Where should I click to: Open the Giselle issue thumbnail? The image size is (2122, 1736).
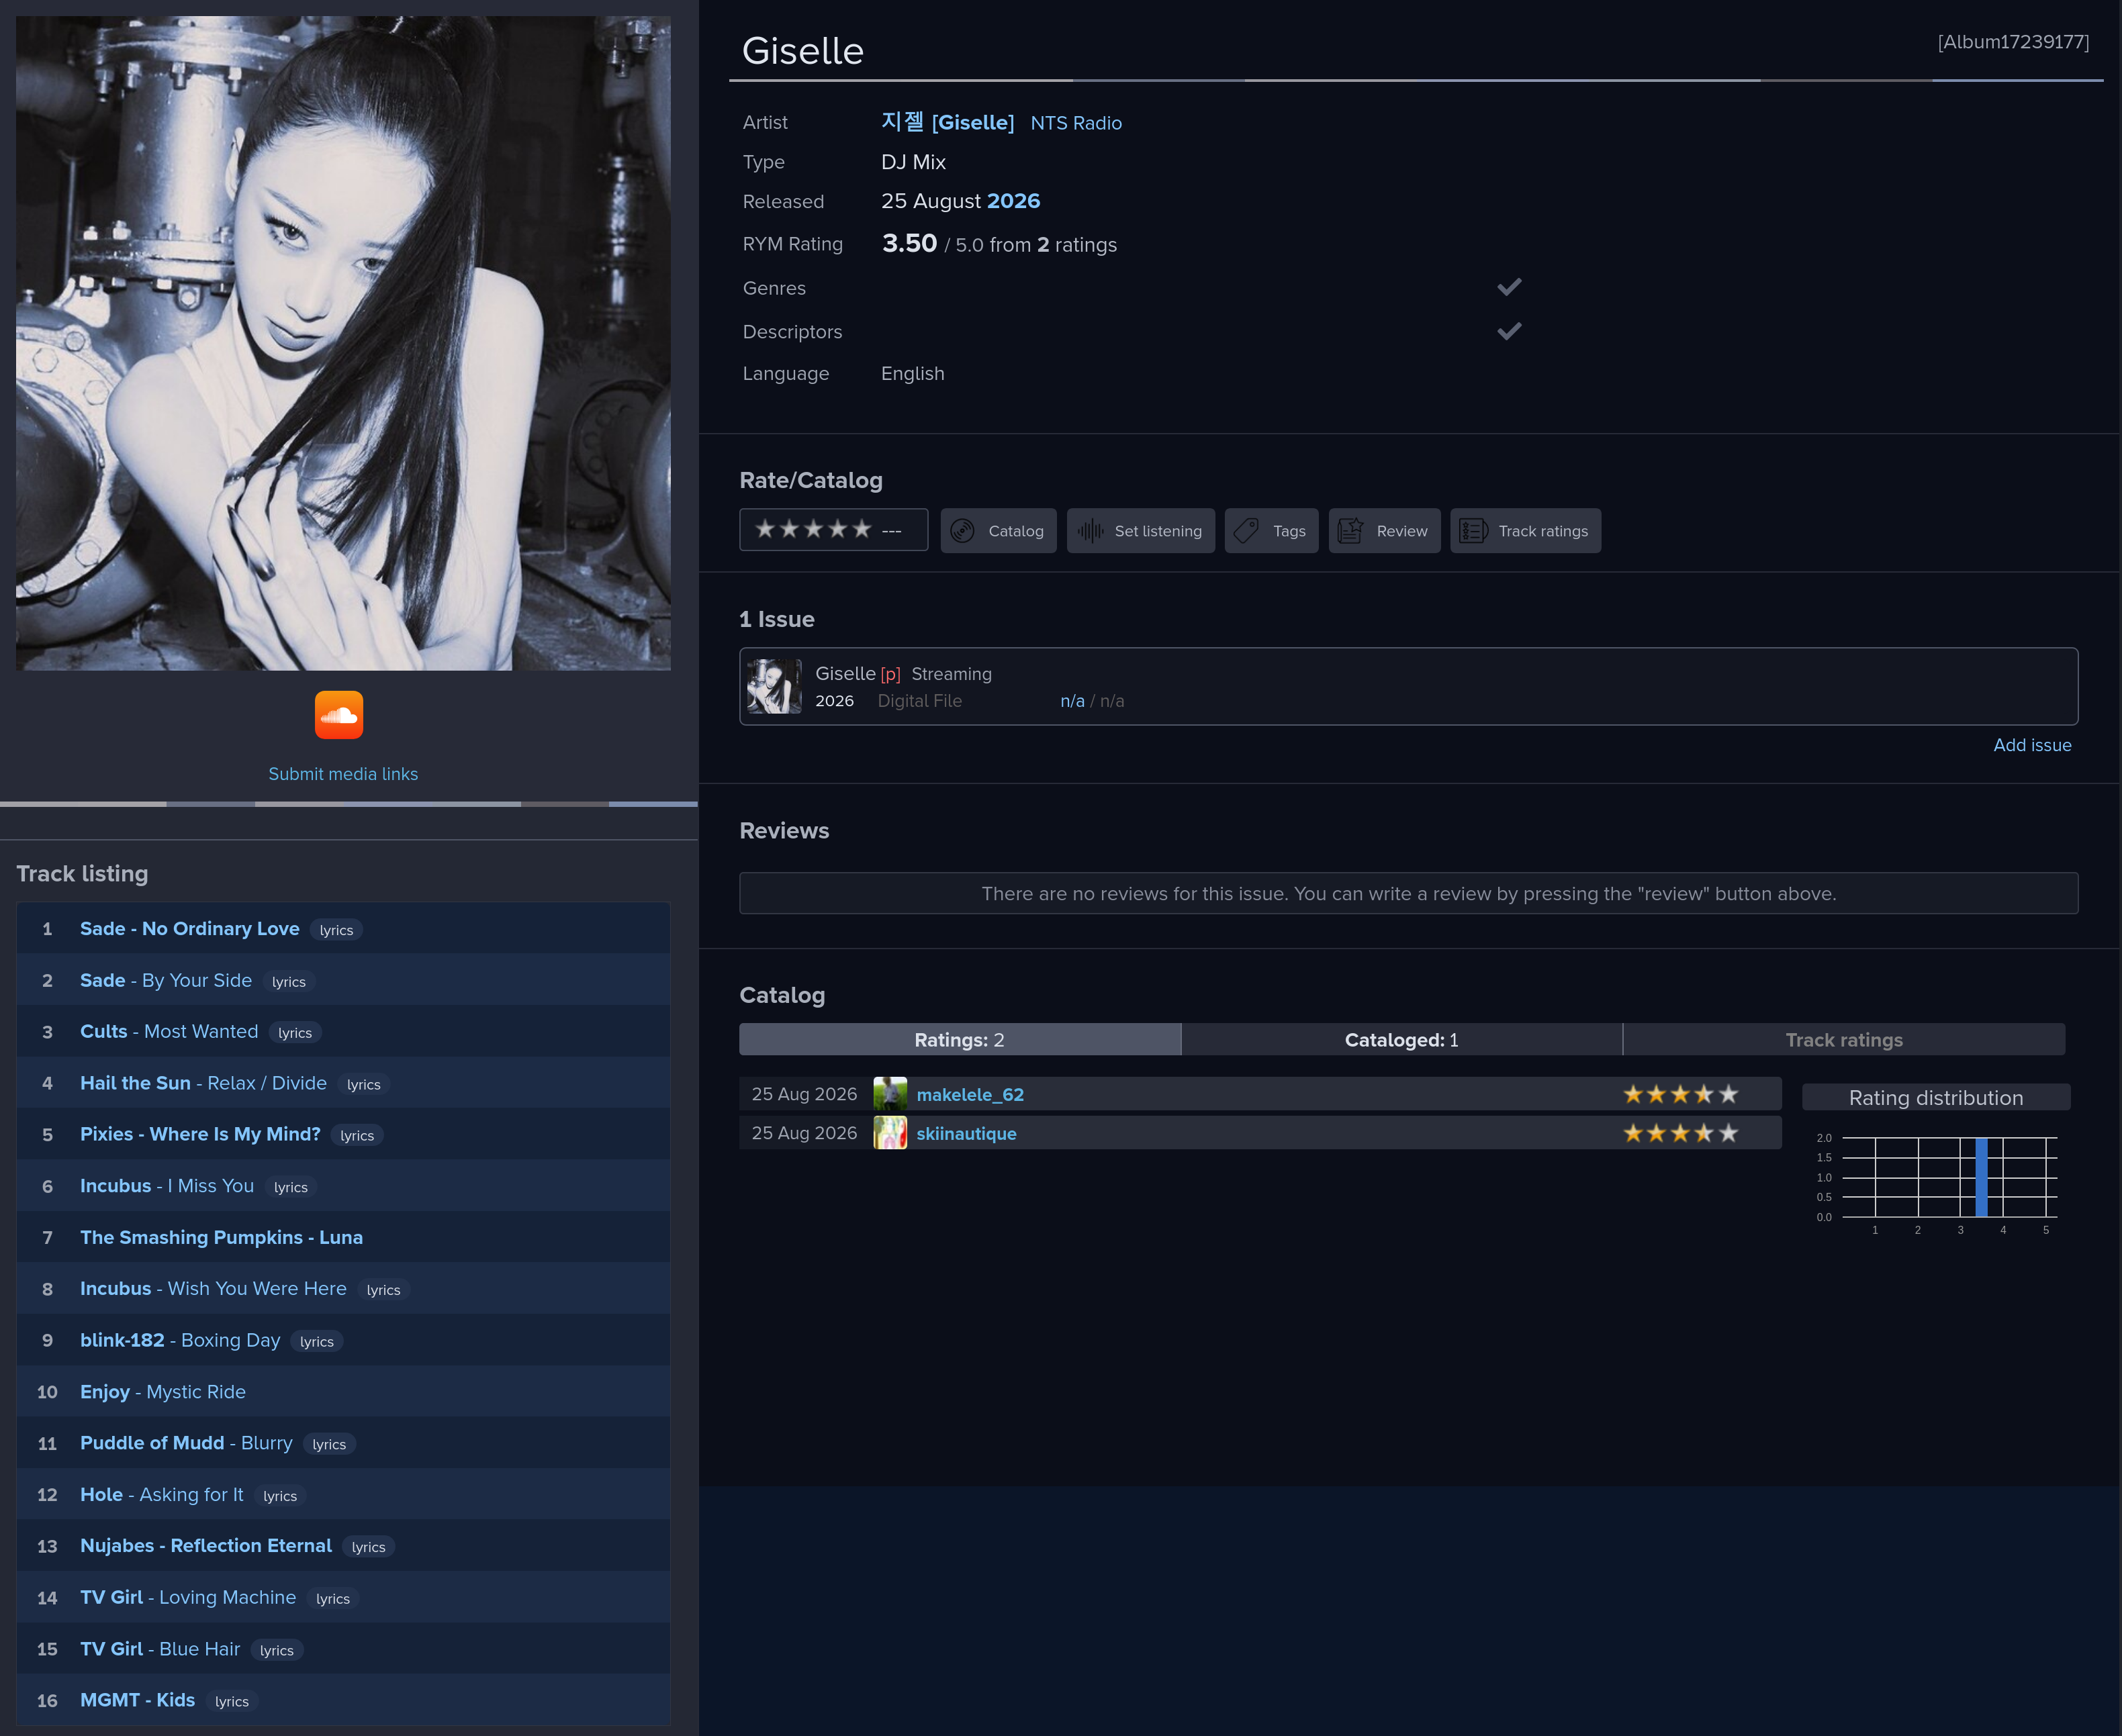[774, 686]
